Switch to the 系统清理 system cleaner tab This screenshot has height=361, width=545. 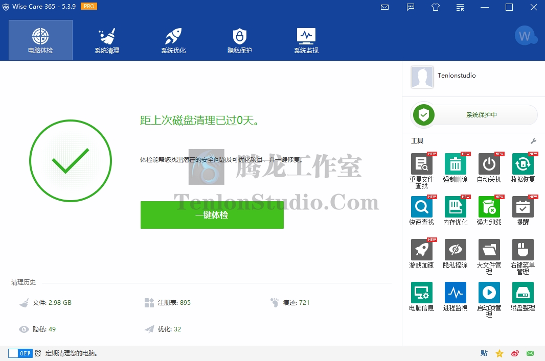pos(107,40)
